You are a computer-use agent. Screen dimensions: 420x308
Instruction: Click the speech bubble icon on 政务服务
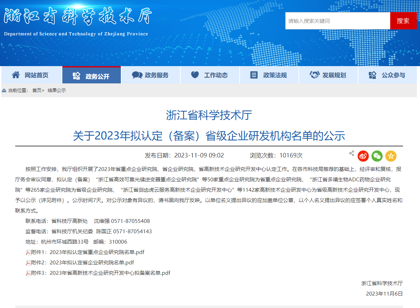click(x=137, y=75)
